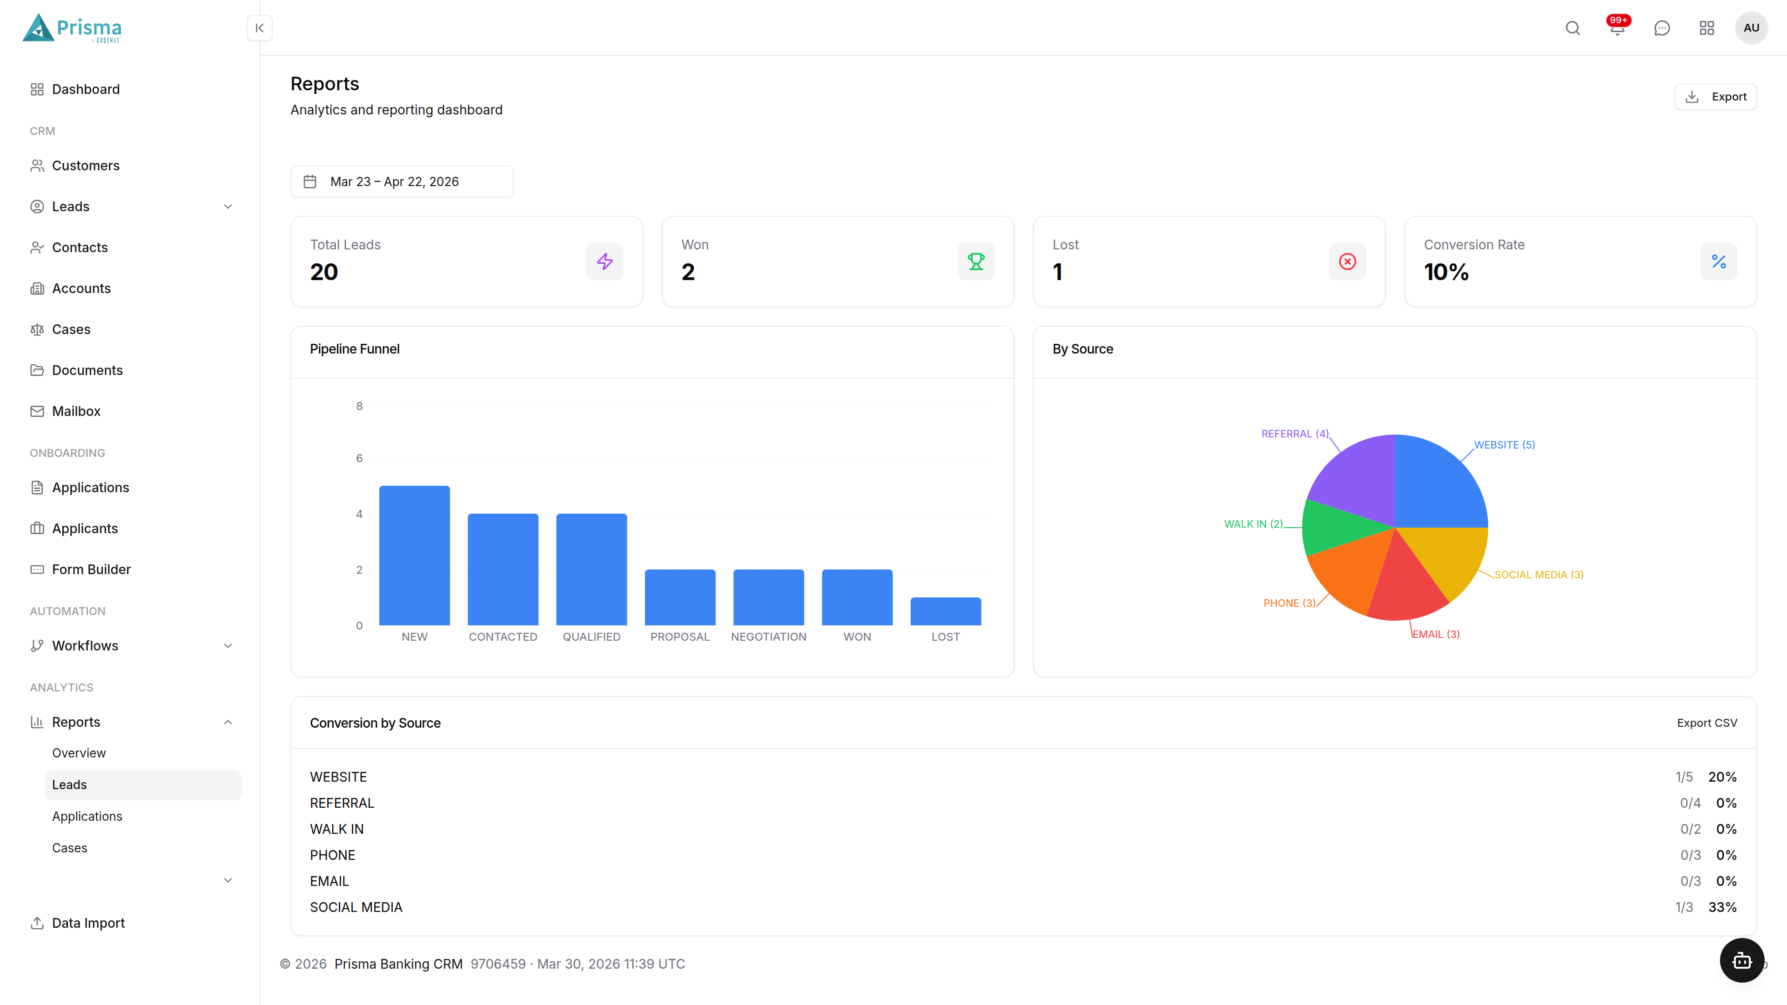Open the chat messages icon
This screenshot has width=1787, height=1005.
pos(1662,28)
